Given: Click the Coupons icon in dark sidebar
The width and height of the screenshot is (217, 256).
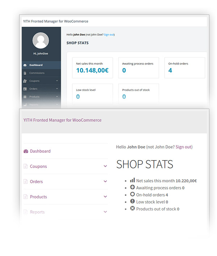Looking at the screenshot, I should (25, 81).
